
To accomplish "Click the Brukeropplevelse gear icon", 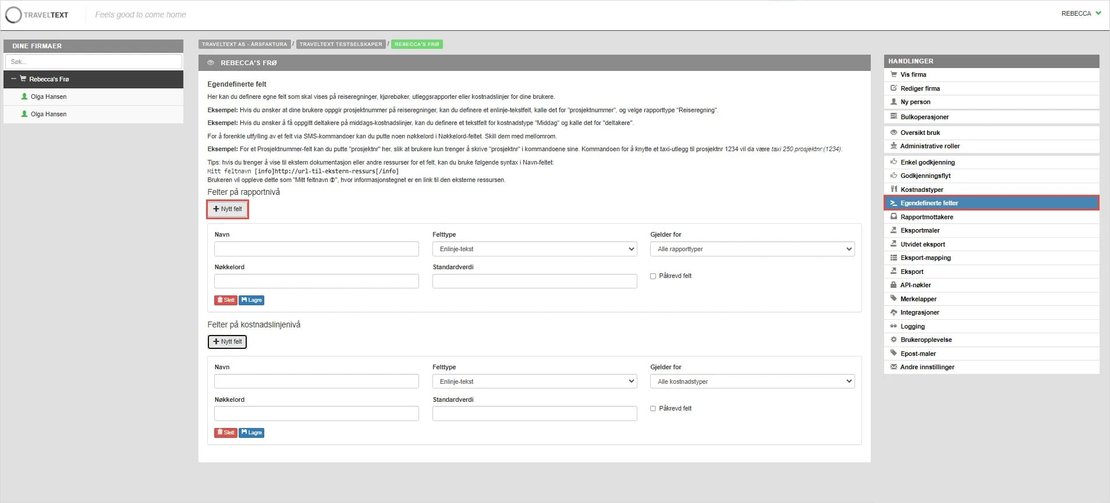I will (893, 340).
